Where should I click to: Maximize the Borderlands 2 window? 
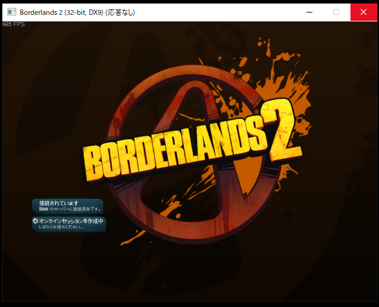pos(336,12)
